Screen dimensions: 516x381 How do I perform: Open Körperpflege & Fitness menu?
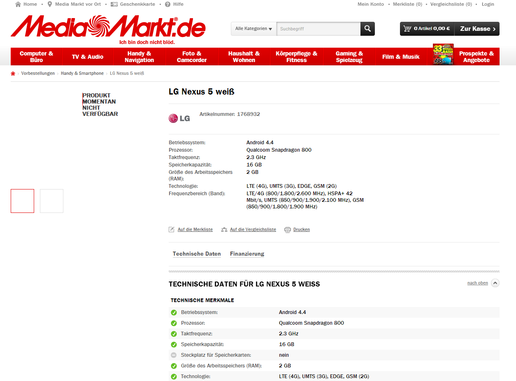(297, 57)
